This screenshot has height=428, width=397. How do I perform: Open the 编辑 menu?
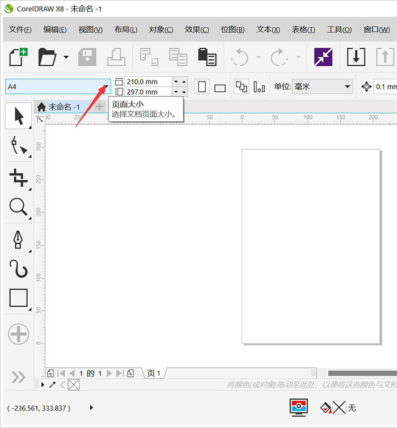[x=55, y=29]
